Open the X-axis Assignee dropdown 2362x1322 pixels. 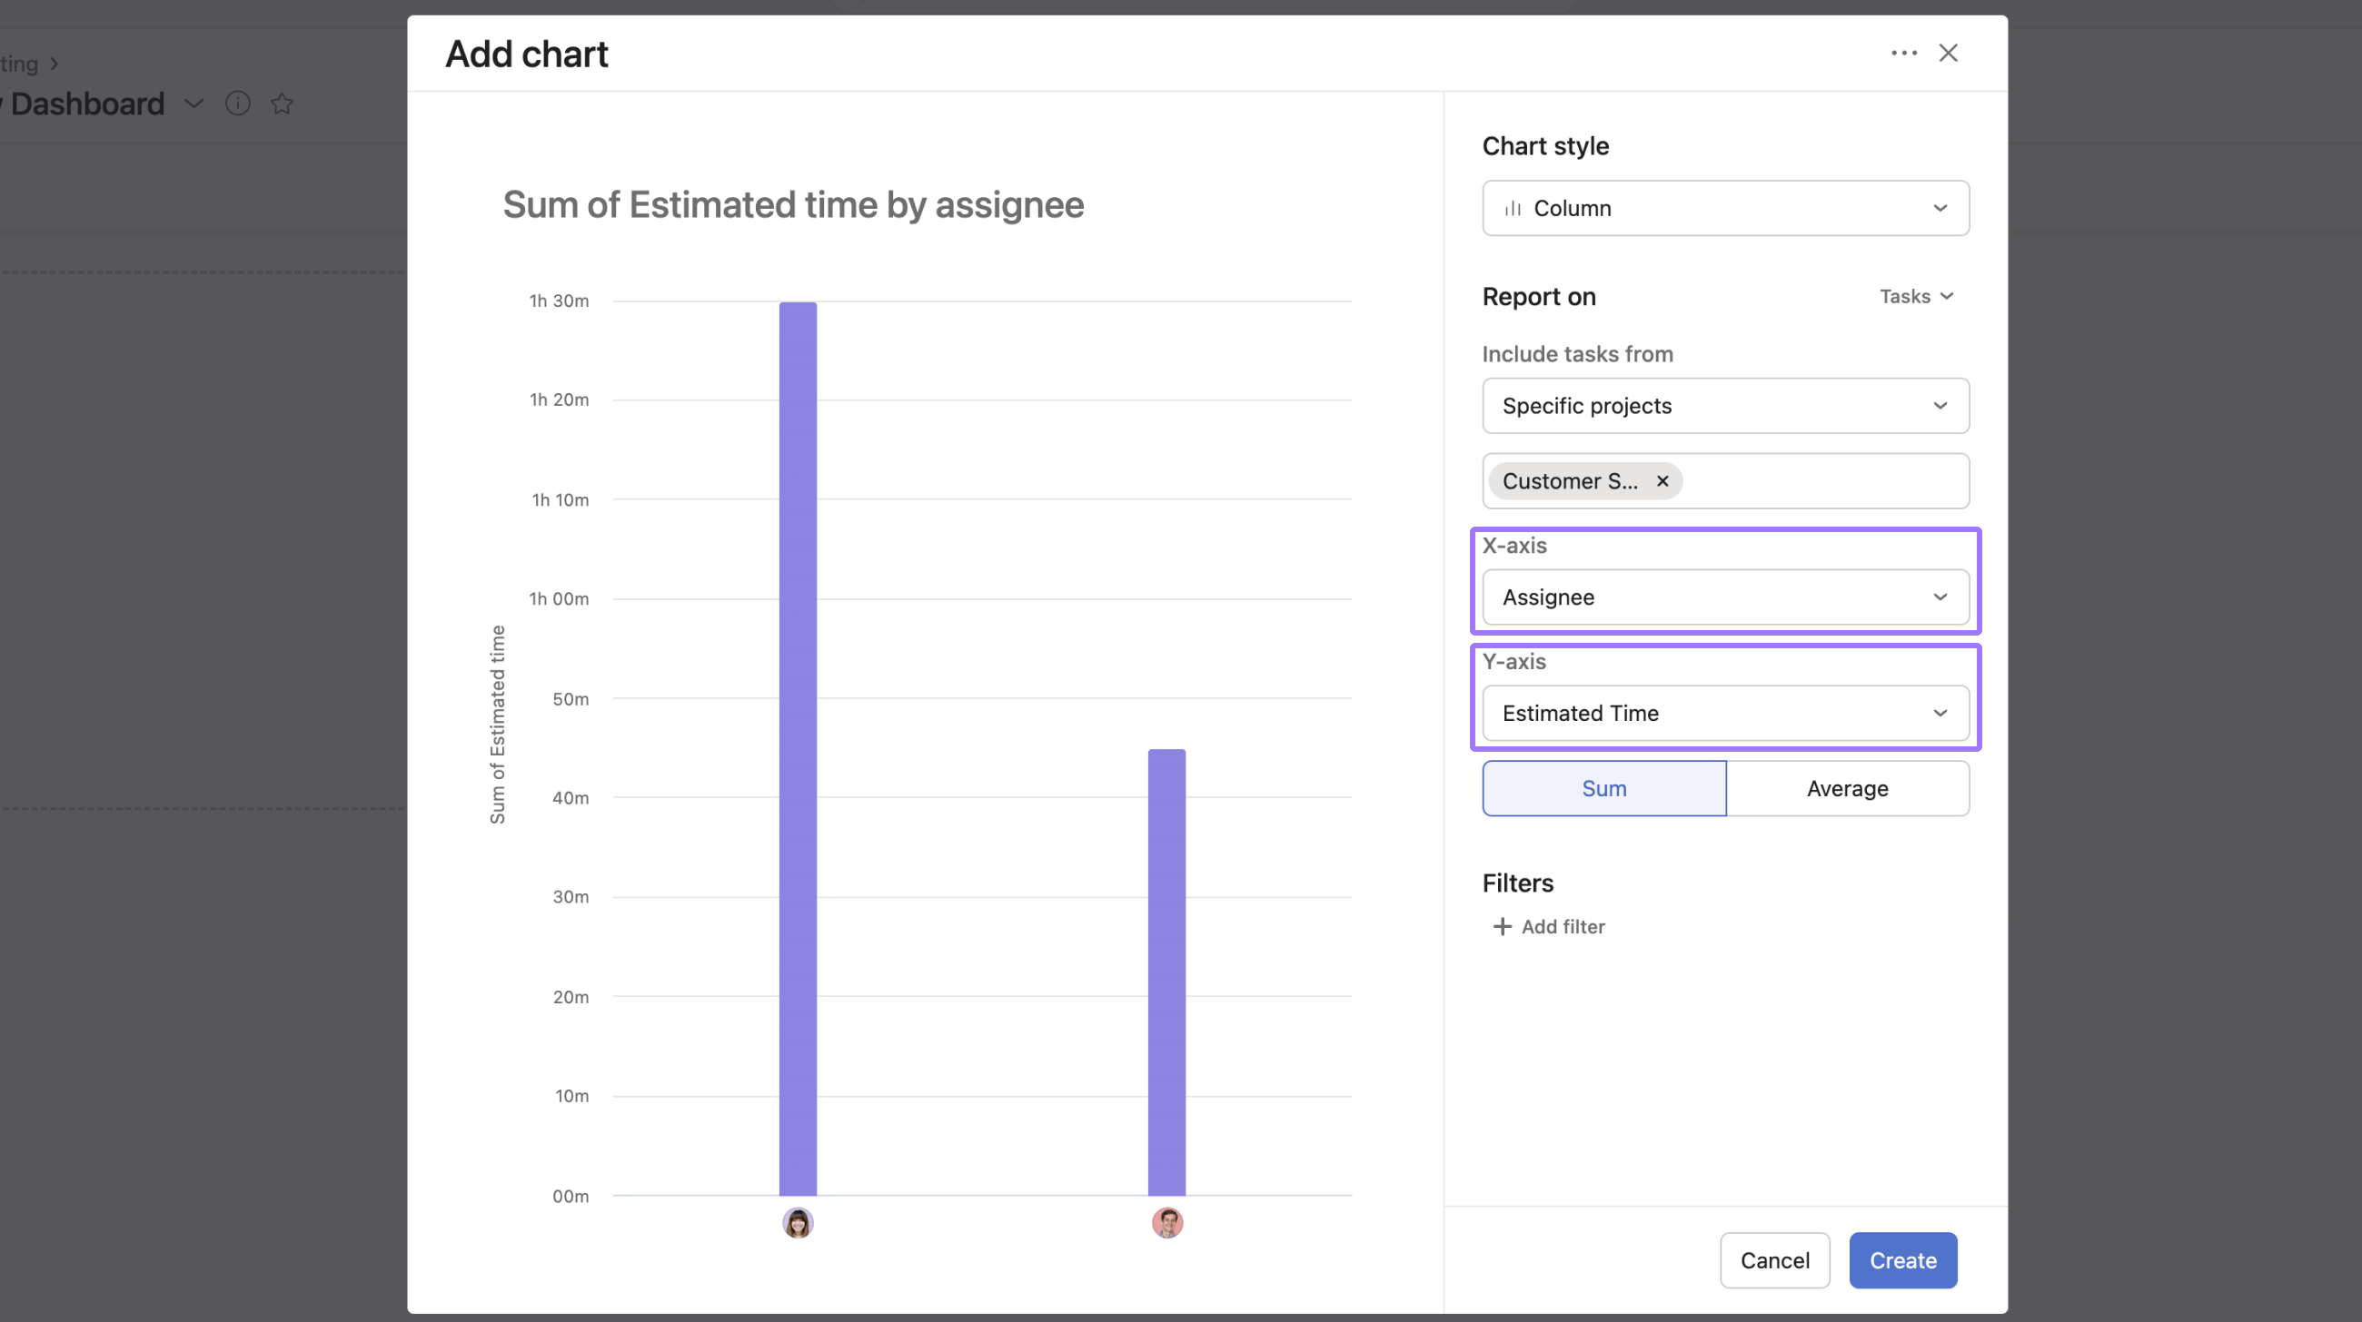click(1725, 597)
